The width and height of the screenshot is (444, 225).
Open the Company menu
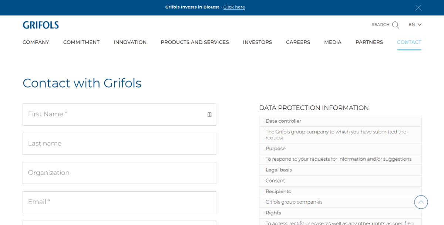pyautogui.click(x=36, y=42)
